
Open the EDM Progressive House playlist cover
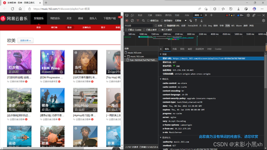tap(52, 62)
